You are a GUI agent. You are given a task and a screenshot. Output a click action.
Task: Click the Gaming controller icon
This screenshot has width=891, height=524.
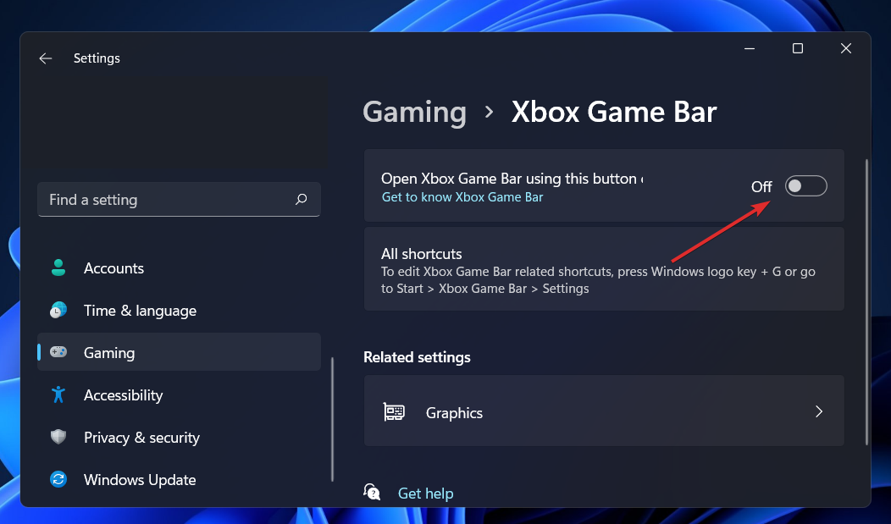coord(58,352)
